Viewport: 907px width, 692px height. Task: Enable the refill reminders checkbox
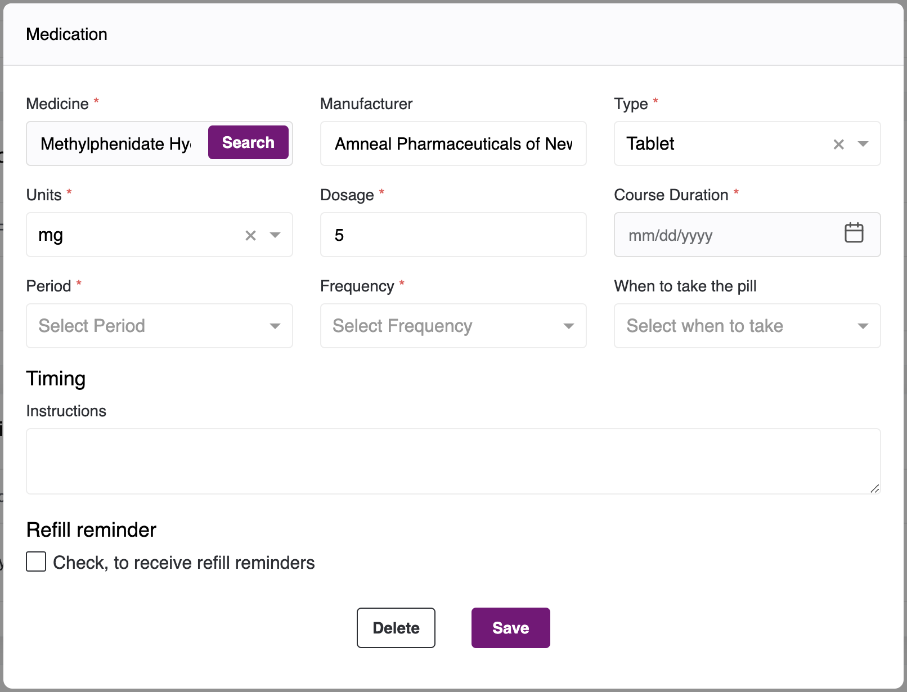[36, 561]
